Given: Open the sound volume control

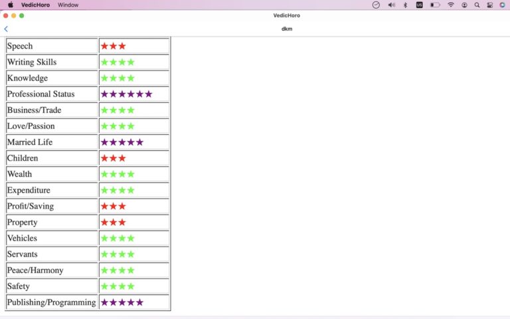Looking at the screenshot, I should pos(391,5).
